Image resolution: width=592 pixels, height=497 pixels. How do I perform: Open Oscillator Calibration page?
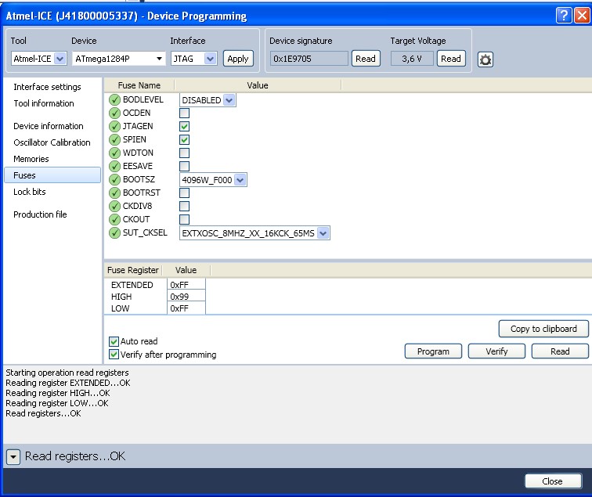52,142
